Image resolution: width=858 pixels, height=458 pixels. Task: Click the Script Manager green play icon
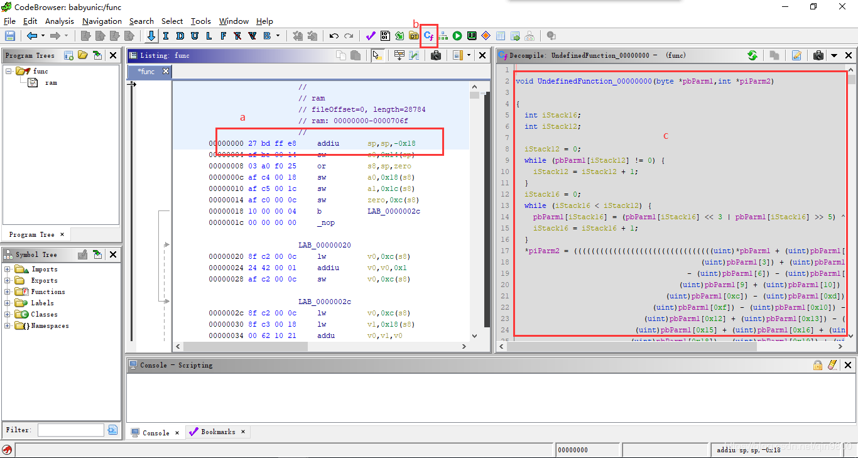coord(457,36)
